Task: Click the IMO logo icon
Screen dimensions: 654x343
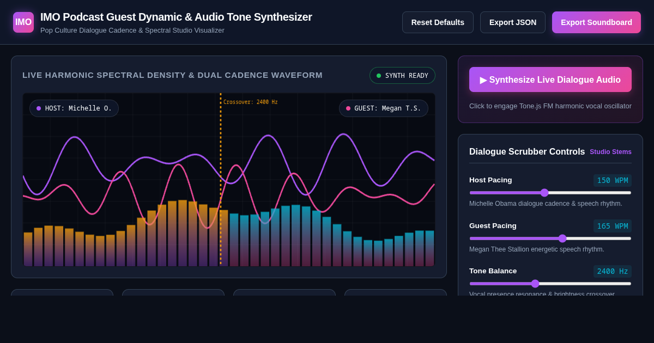Action: pyautogui.click(x=23, y=22)
